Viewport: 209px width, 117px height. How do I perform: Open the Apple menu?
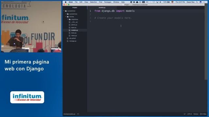[66, 2]
